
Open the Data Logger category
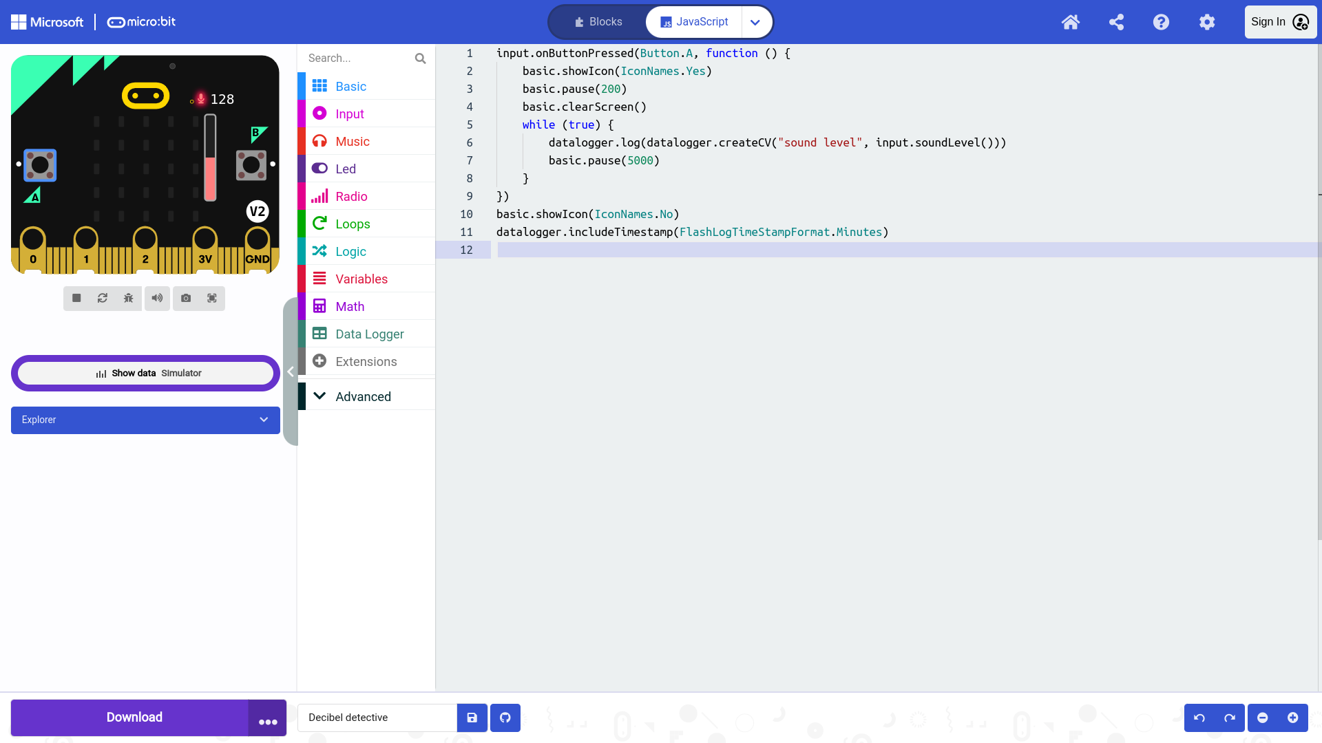click(369, 334)
